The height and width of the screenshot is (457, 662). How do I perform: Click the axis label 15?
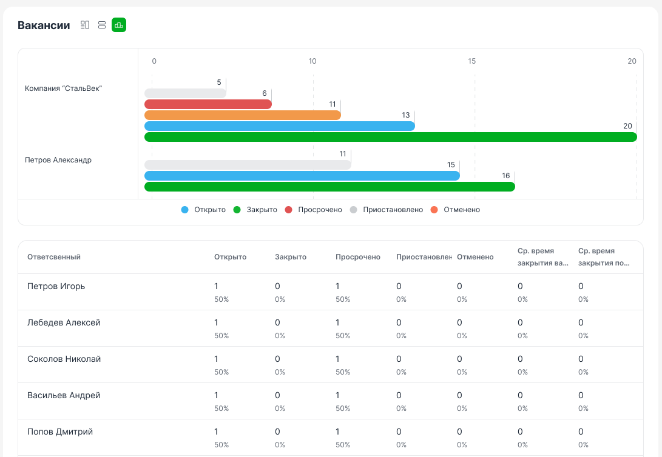471,61
